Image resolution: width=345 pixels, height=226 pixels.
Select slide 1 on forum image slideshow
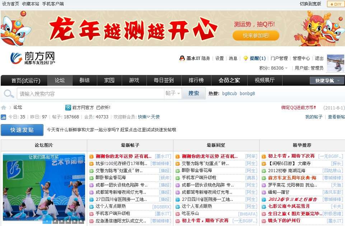[47, 221]
